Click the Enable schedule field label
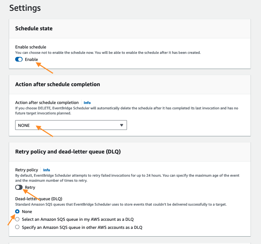 coord(31,47)
